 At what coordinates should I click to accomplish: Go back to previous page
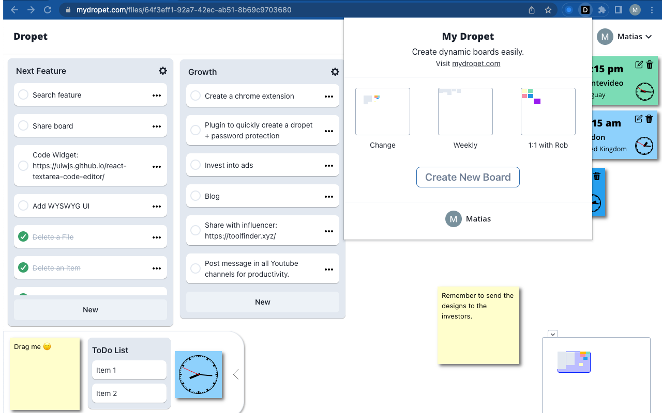click(14, 10)
